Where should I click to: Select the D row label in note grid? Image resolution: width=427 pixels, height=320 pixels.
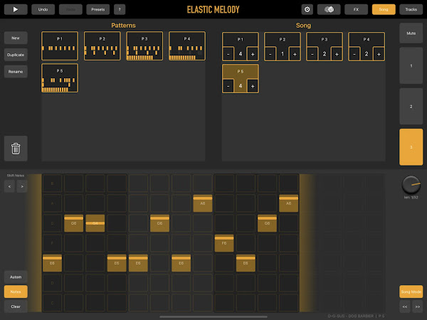(x=52, y=283)
